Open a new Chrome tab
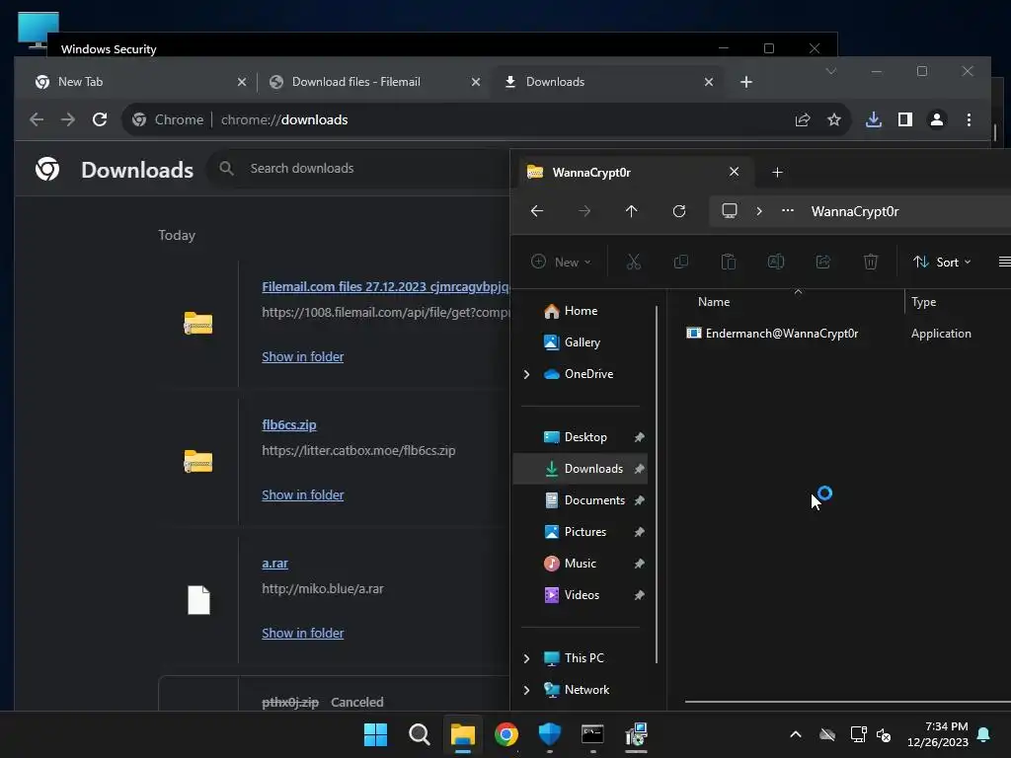Image resolution: width=1011 pixels, height=758 pixels. click(x=746, y=82)
